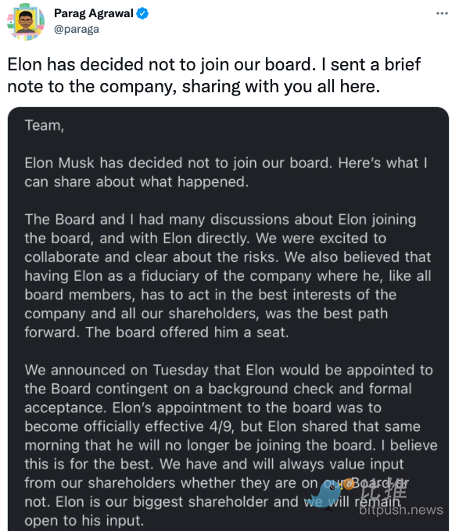Open the @paraga handle link
459x531 pixels.
coord(77,30)
